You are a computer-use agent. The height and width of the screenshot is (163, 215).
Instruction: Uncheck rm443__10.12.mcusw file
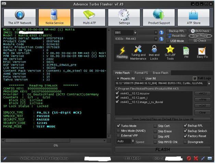pos(117,93)
